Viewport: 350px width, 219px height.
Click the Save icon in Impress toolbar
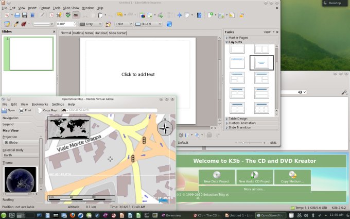[24, 15]
